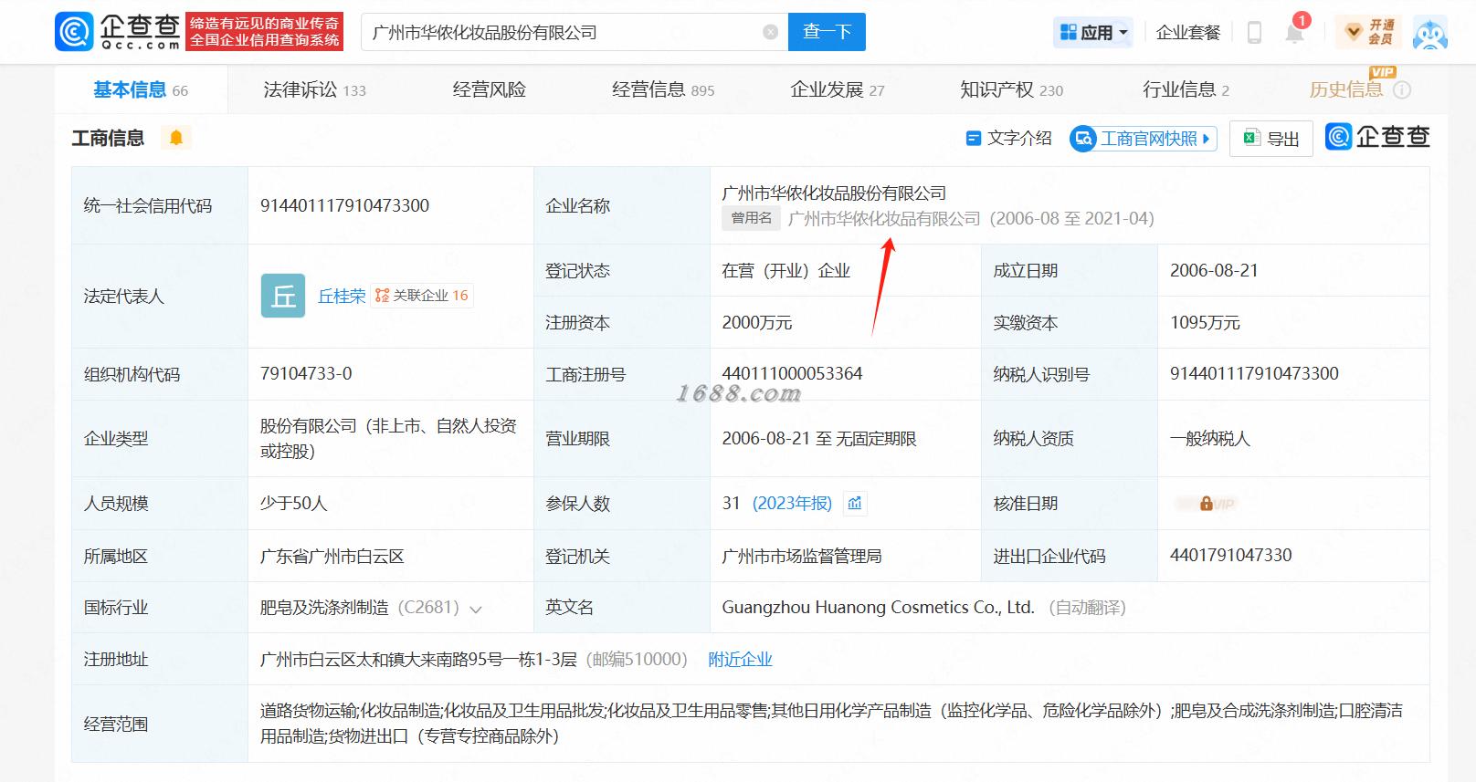Click the 开通会员 button
The height and width of the screenshot is (782, 1476).
(x=1368, y=32)
